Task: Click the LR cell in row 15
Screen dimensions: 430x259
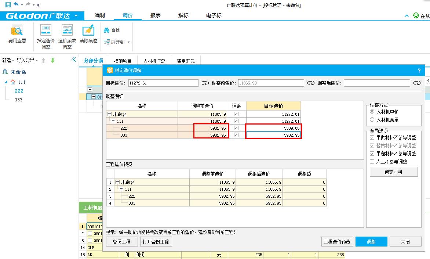Action: pos(103,255)
